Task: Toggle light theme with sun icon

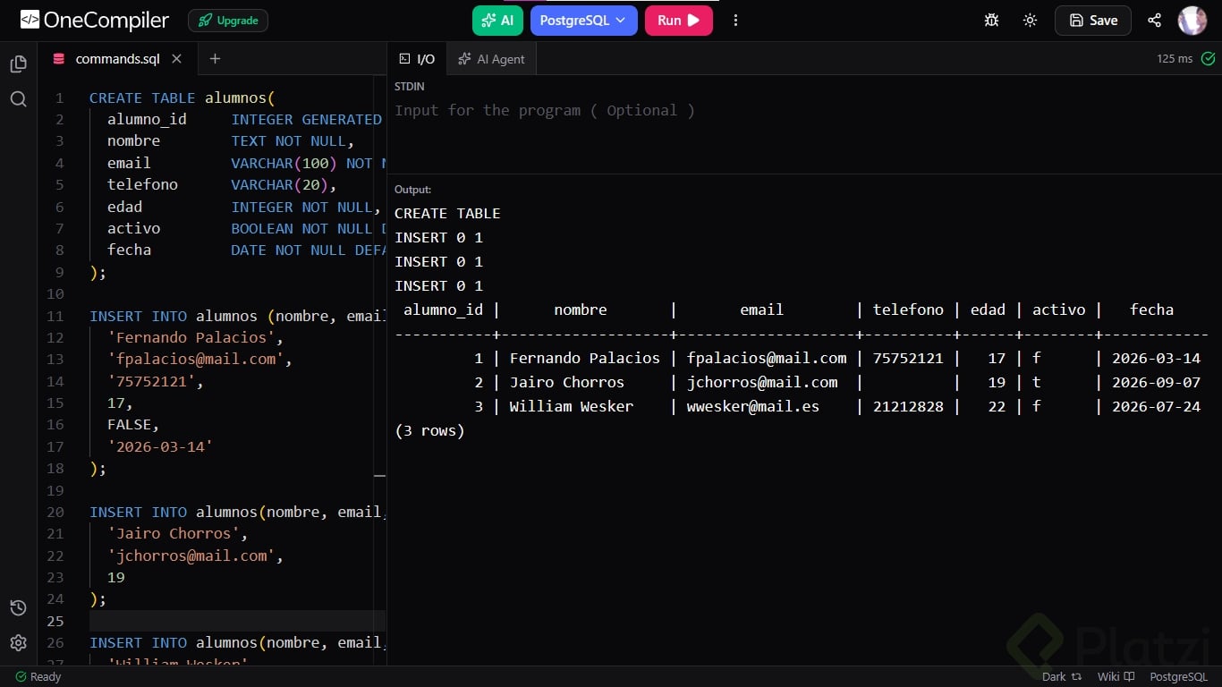Action: click(x=1030, y=20)
